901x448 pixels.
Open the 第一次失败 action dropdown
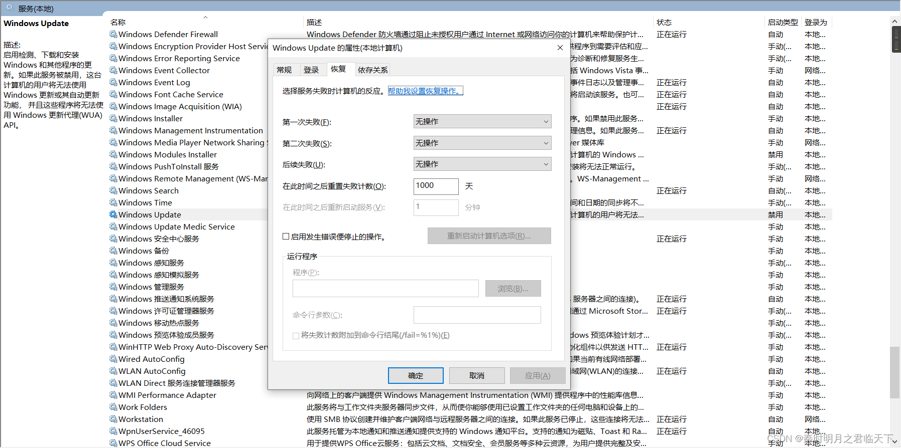[x=482, y=121]
